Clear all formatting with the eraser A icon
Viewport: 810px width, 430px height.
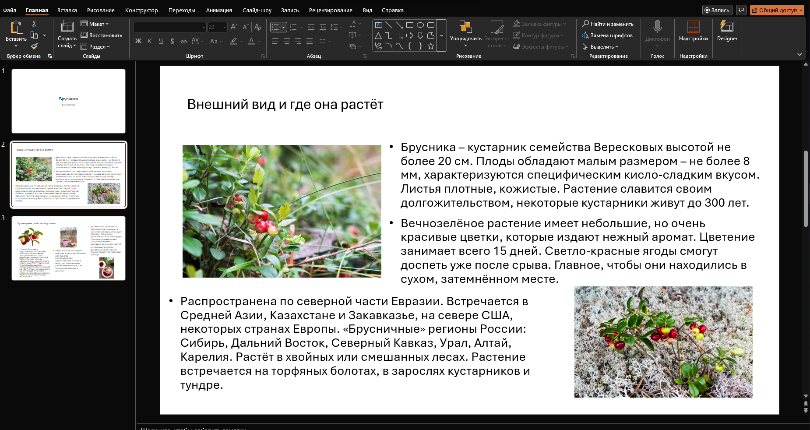(x=258, y=27)
